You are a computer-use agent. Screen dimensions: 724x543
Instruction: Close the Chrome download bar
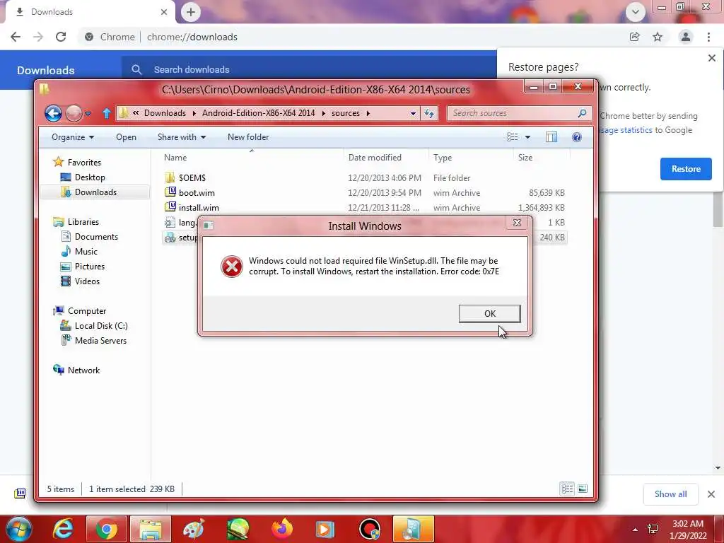[x=711, y=494]
